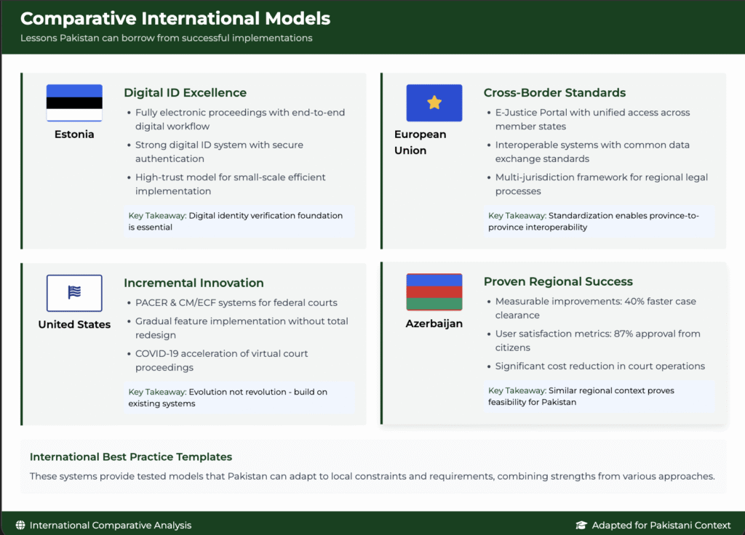Click the European Union Key Takeaway box

click(599, 222)
